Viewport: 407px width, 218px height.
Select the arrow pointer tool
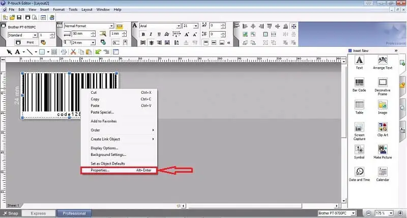tap(9, 52)
